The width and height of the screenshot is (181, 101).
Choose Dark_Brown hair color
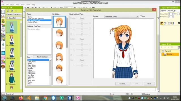point(32,65)
